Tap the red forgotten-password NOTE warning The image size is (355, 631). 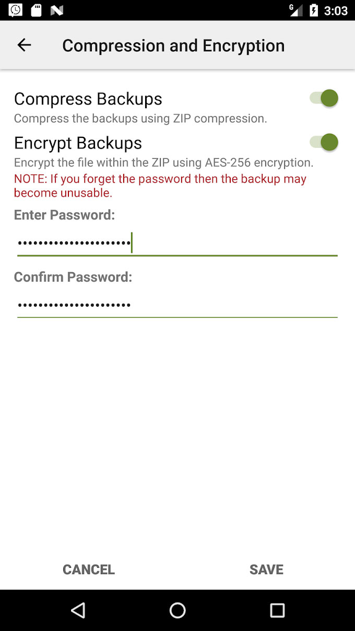pyautogui.click(x=160, y=185)
